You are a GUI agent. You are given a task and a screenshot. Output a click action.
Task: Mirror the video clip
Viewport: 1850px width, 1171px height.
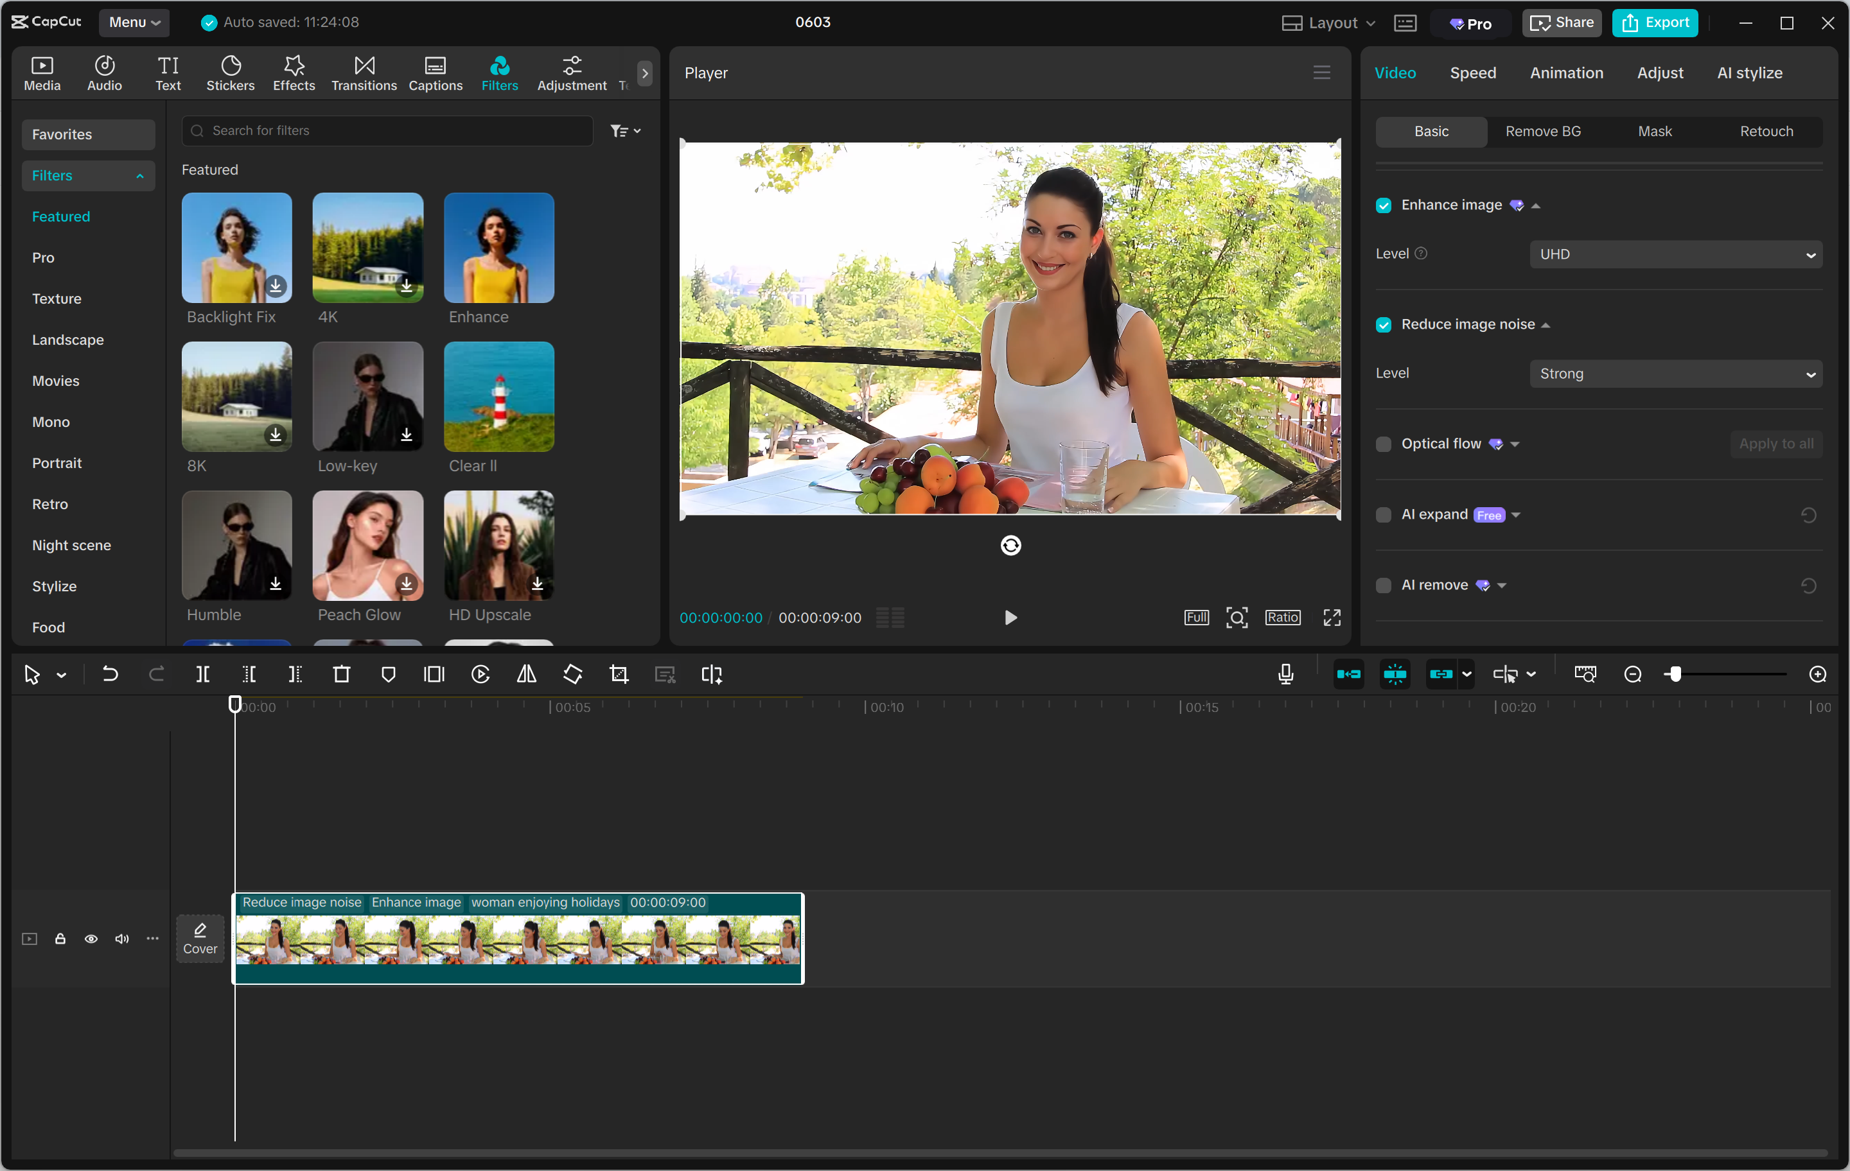[526, 674]
